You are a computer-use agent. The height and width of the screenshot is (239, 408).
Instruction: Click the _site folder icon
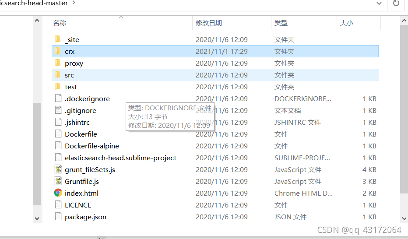(58, 39)
